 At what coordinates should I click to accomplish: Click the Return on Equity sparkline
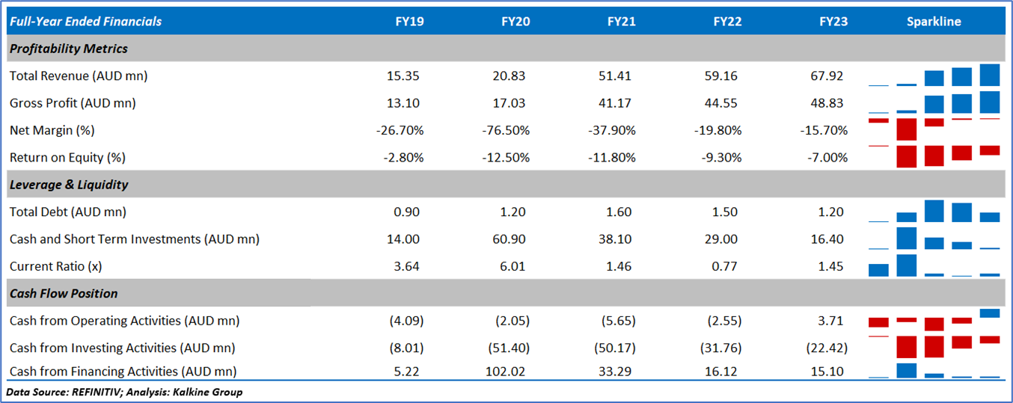[x=934, y=156]
